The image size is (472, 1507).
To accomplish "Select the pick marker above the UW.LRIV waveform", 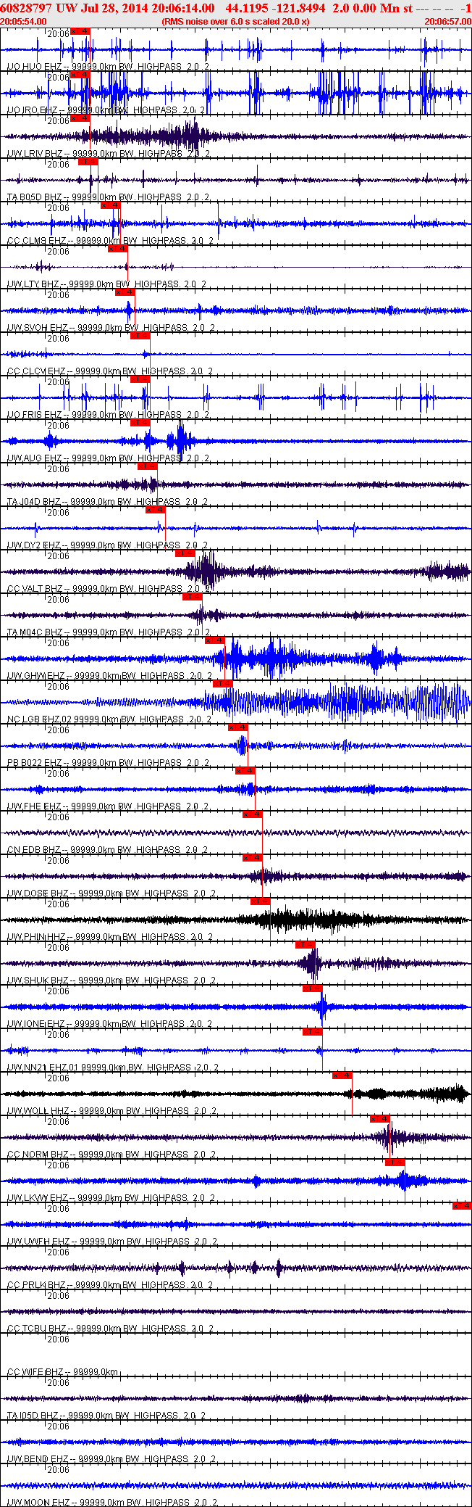I will pyautogui.click(x=80, y=118).
